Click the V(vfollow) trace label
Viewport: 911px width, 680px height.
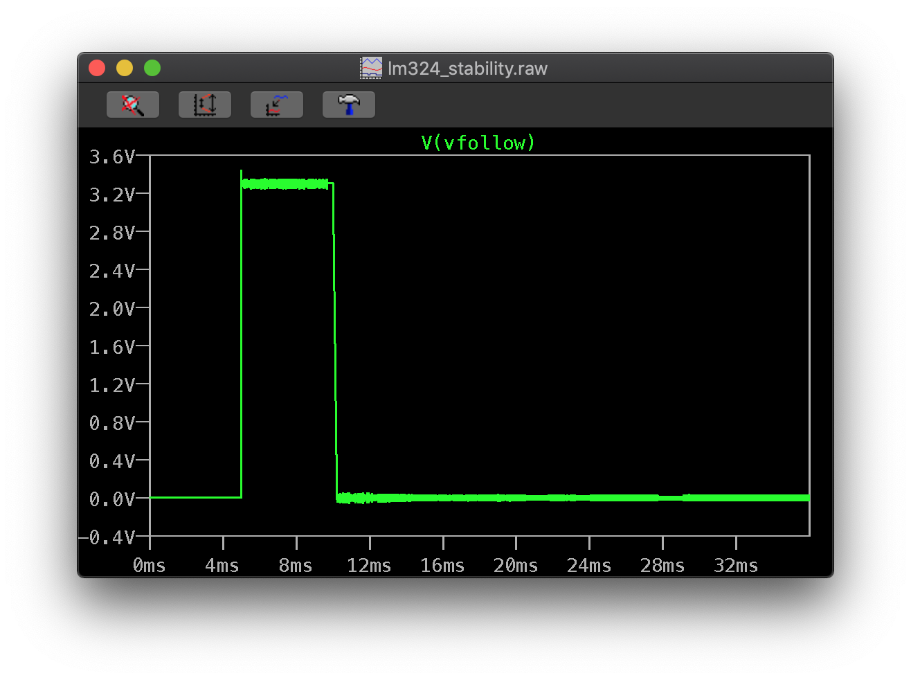(x=478, y=143)
